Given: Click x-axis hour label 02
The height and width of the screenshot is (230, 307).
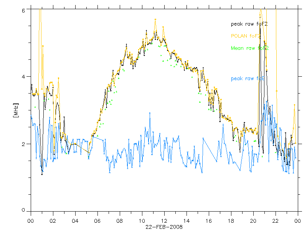Looking at the screenshot, I should tap(53, 221).
